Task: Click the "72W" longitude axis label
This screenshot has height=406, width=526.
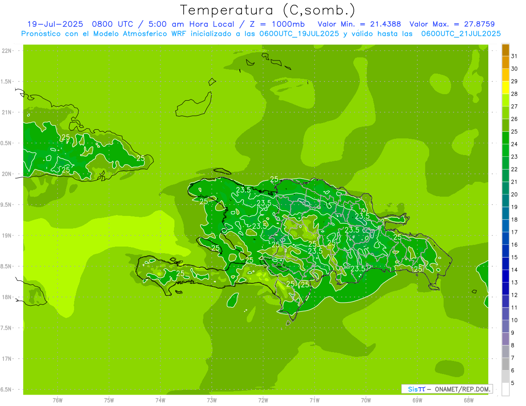Action: (263, 400)
